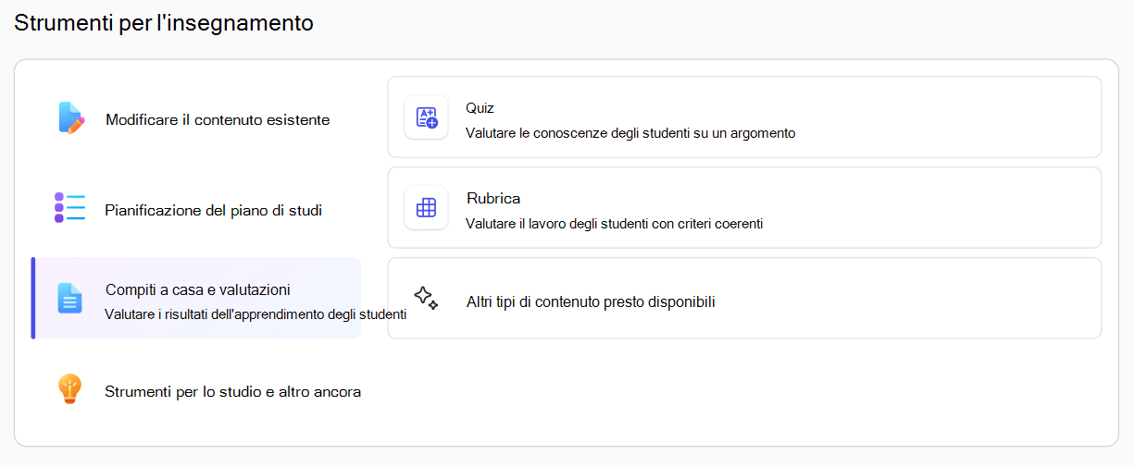1135x467 pixels.
Task: Click the text Valutare le conoscenze degli studenti
Action: click(630, 133)
